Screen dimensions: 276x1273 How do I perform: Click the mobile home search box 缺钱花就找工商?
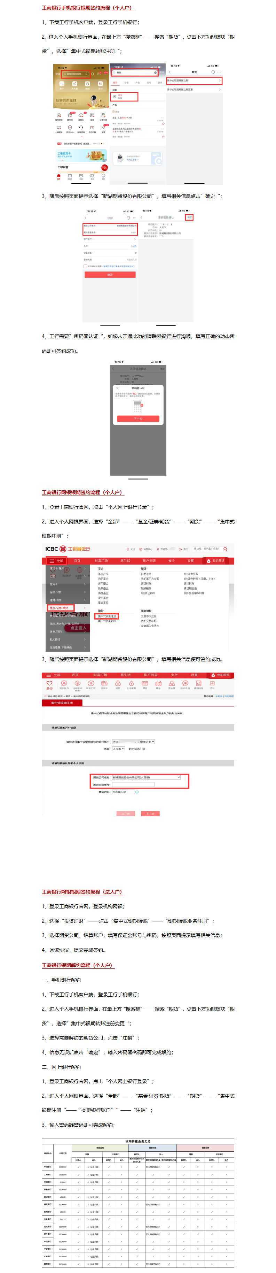coord(76,74)
